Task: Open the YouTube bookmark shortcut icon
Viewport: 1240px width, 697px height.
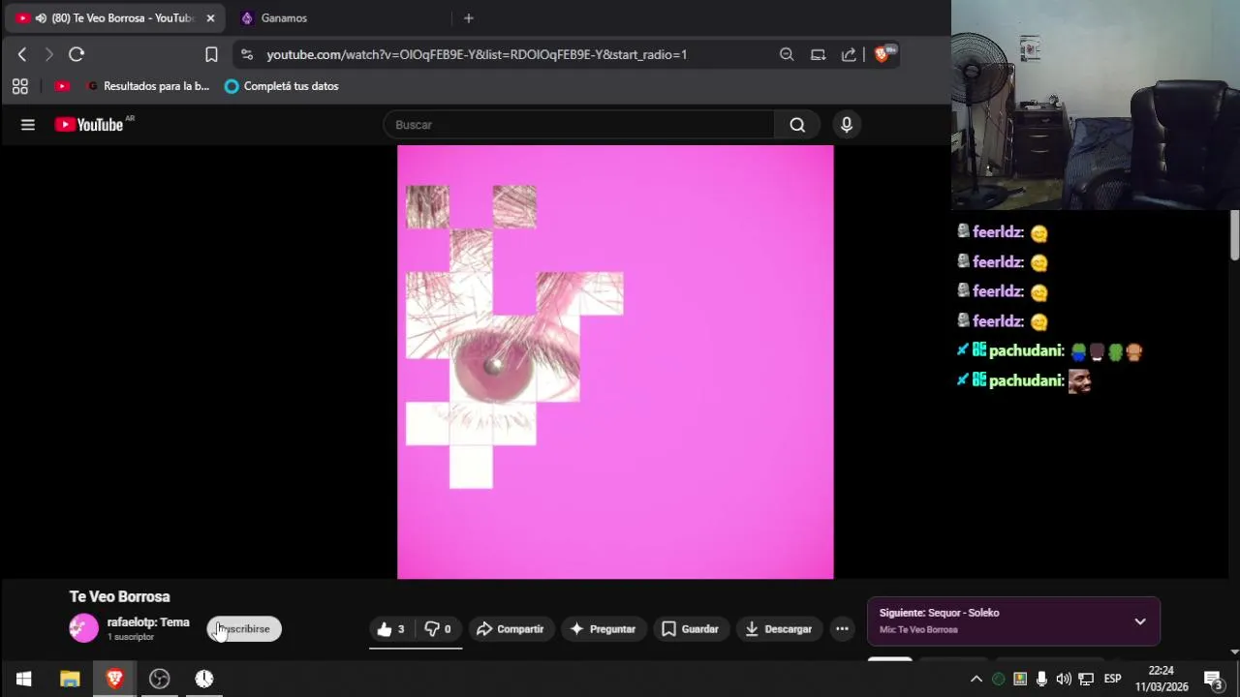Action: click(62, 86)
